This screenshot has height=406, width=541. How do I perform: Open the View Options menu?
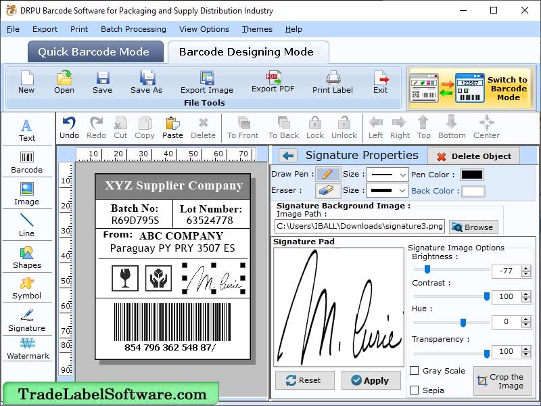pos(204,29)
